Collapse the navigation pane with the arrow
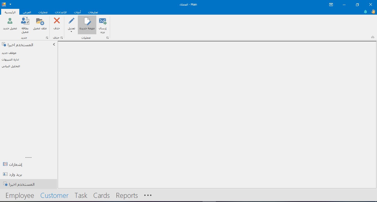 point(54,44)
